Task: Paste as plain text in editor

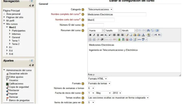Action: pos(135,35)
